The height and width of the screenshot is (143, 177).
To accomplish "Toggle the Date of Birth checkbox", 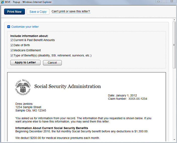I will tap(12, 45).
